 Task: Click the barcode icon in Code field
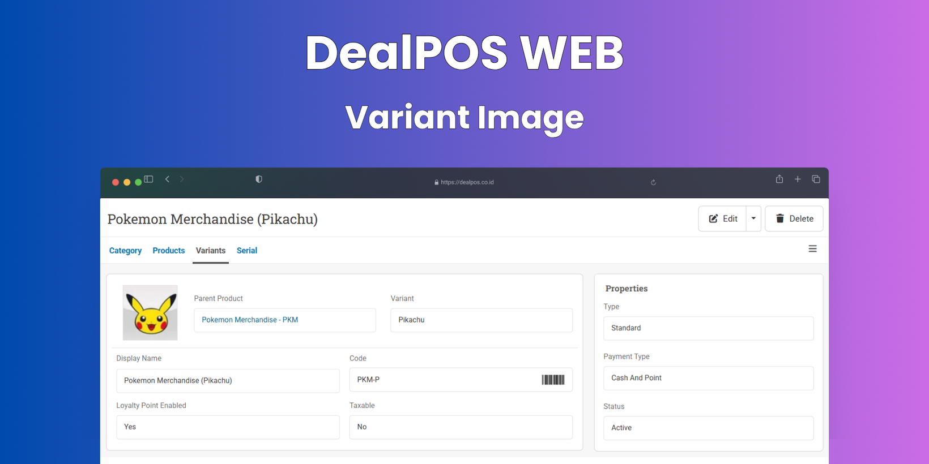[553, 380]
